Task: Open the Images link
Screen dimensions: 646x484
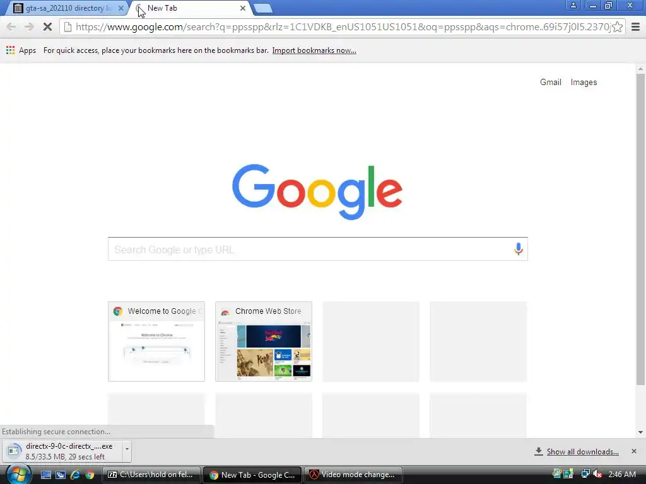Action: tap(584, 83)
